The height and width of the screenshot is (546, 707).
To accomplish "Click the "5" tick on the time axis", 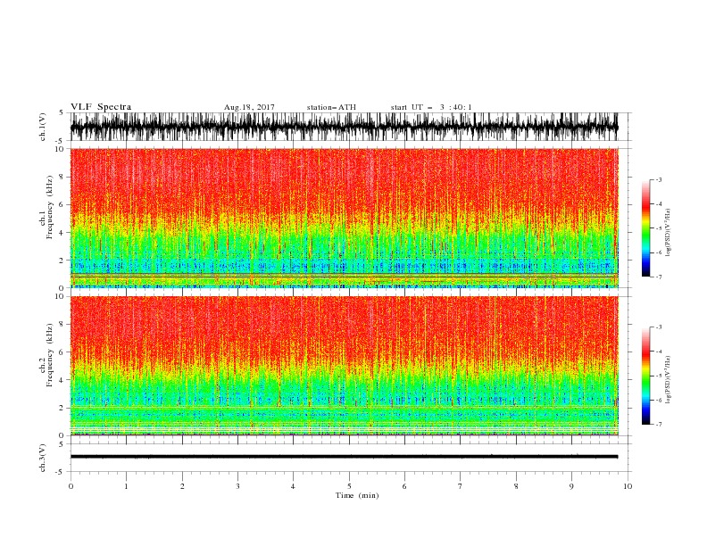I will [349, 486].
